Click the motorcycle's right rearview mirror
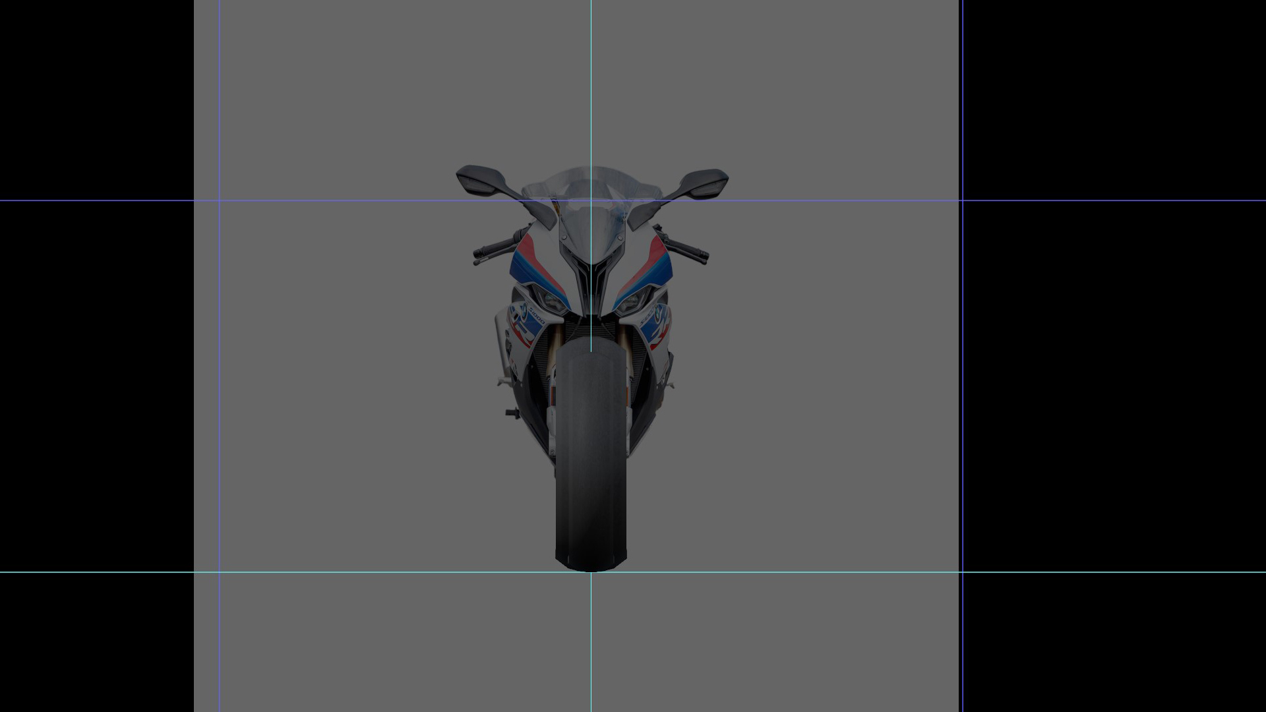The width and height of the screenshot is (1266, 712). click(704, 182)
